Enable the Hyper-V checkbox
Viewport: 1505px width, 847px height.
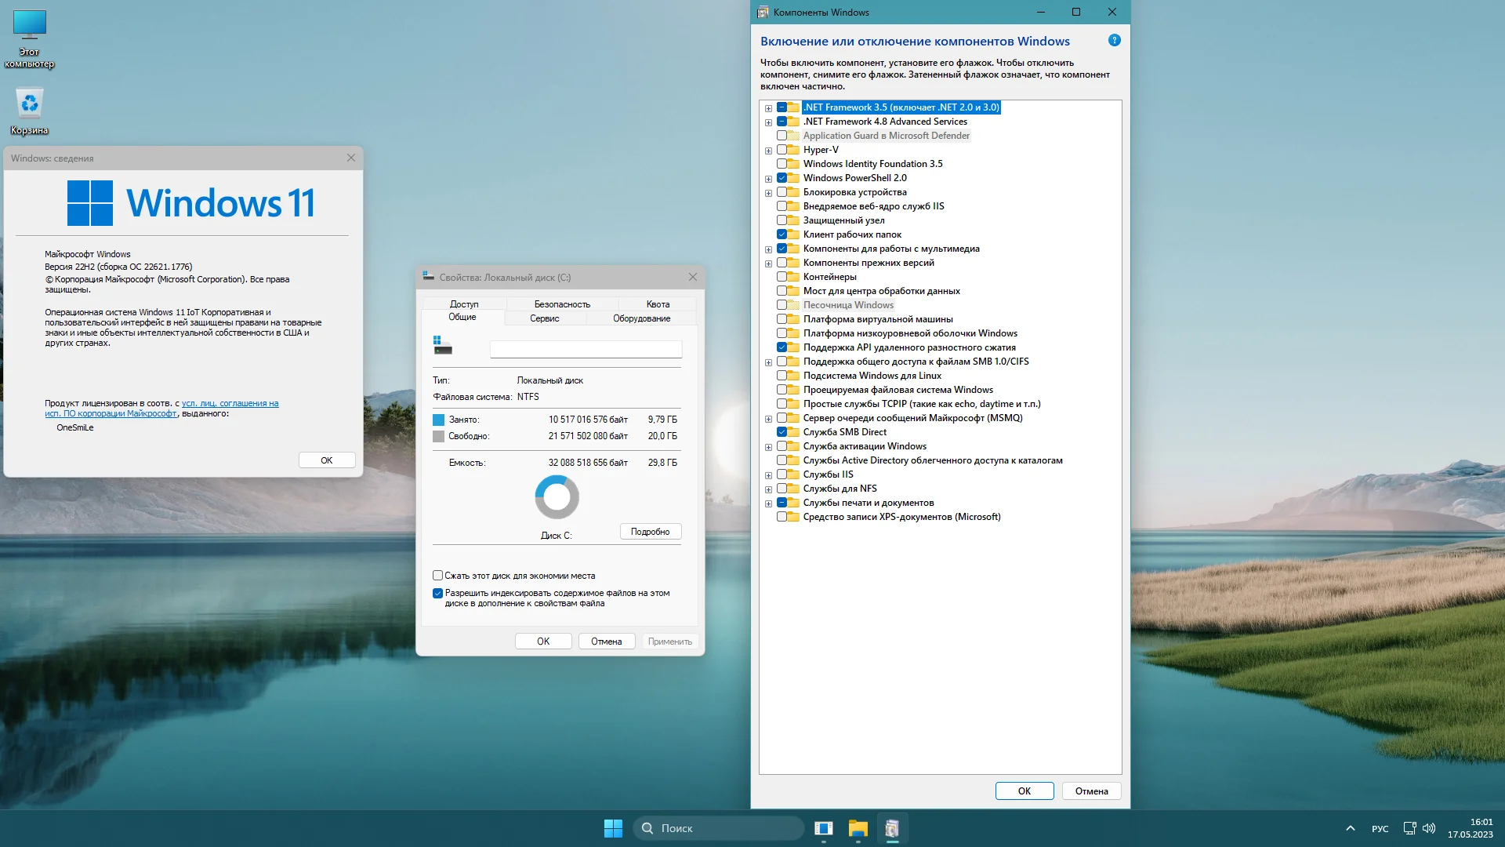782,150
